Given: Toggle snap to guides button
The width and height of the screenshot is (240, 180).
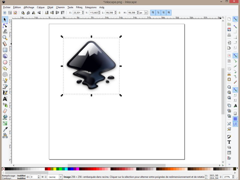Looking at the screenshot, I should (235, 124).
